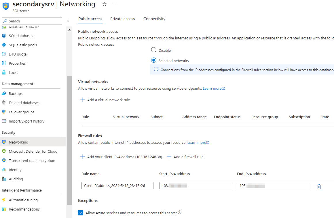Click the Networking shield icon in sidebar
The height and width of the screenshot is (218, 334).
[x=4, y=142]
